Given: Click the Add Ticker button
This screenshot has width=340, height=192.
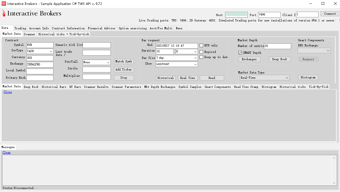Looking at the screenshot, I should [x=124, y=70].
